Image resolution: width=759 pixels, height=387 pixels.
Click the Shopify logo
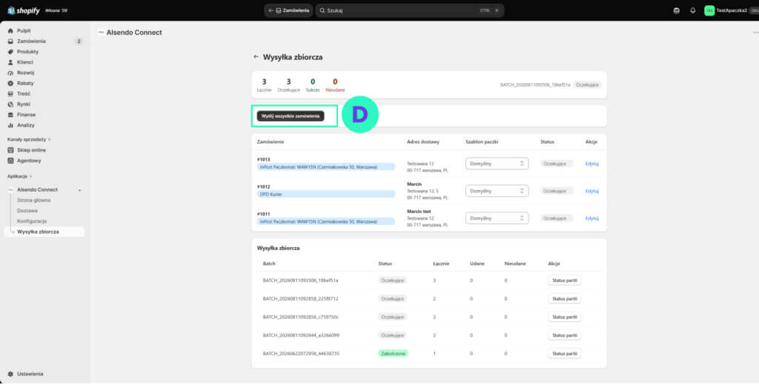click(24, 10)
